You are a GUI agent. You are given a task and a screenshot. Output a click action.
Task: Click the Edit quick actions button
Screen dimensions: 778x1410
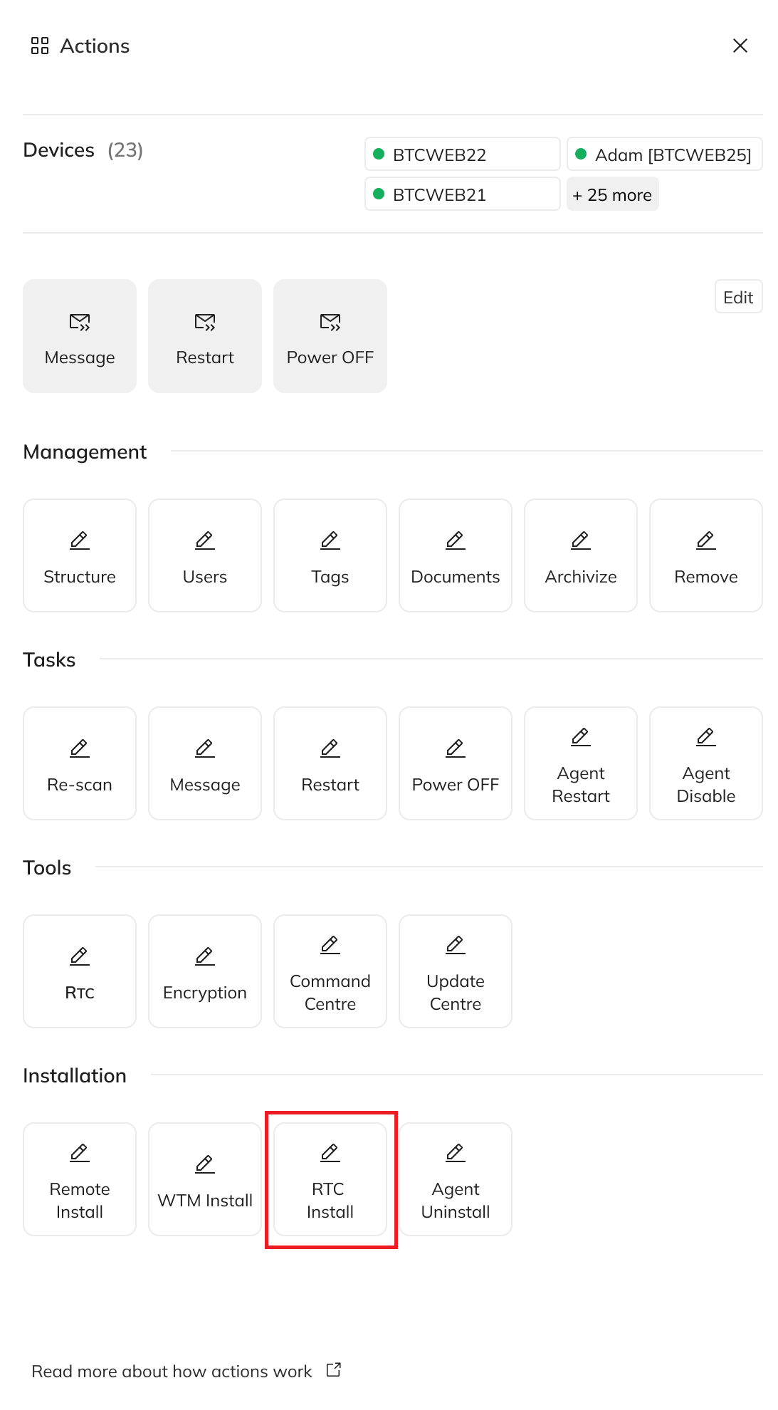pyautogui.click(x=738, y=297)
